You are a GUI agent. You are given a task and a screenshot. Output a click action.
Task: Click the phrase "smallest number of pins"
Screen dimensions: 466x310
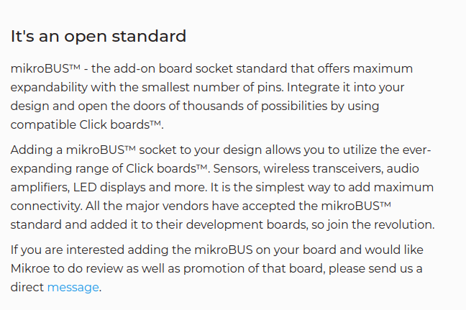[x=215, y=87]
